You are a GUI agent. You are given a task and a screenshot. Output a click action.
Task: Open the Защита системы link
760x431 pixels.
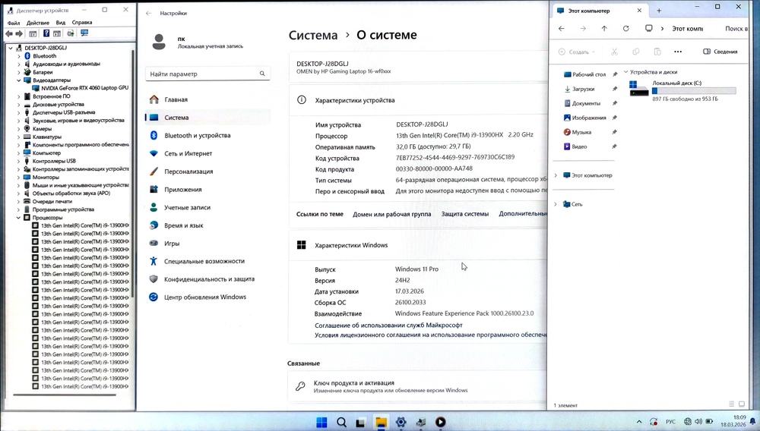click(465, 214)
